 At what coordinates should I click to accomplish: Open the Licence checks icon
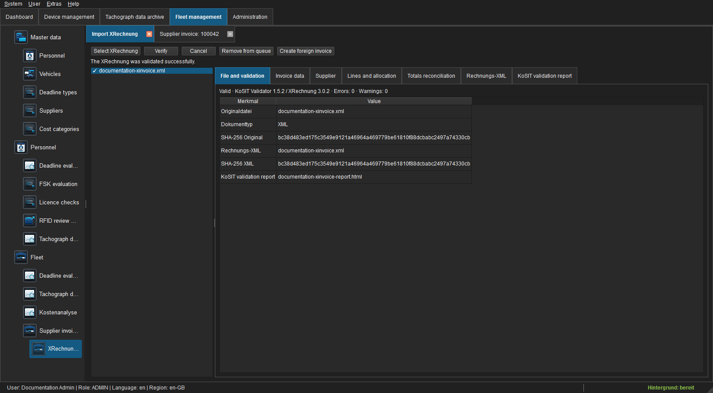(x=30, y=202)
